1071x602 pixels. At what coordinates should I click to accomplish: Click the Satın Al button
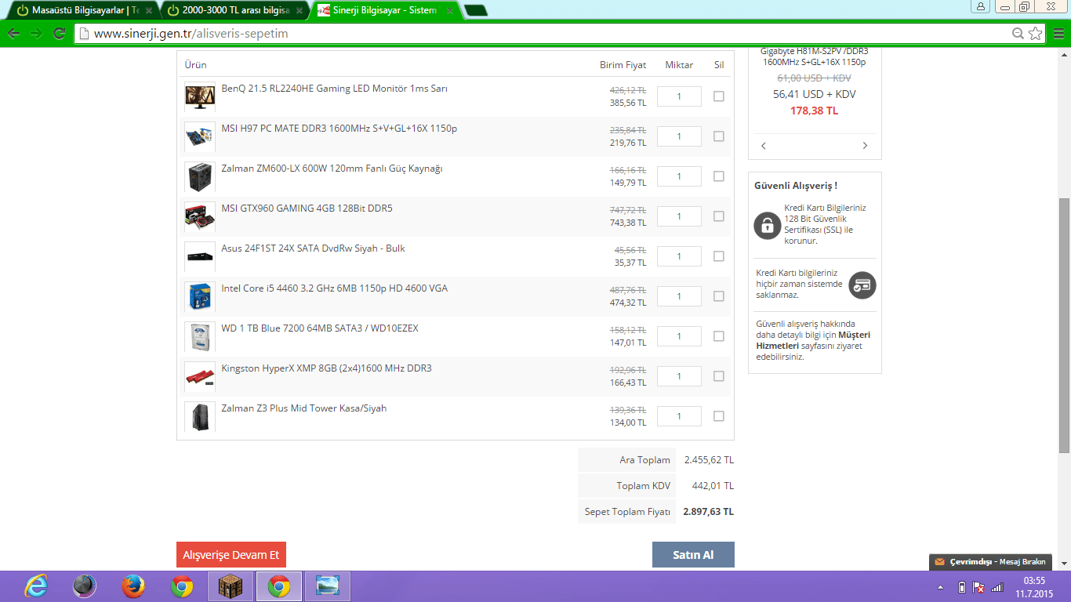[x=693, y=555]
